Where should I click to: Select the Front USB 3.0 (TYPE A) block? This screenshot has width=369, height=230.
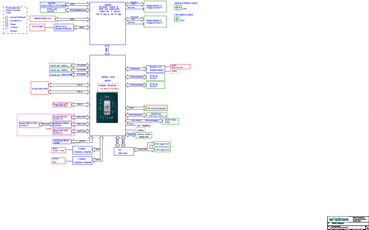tap(62, 118)
